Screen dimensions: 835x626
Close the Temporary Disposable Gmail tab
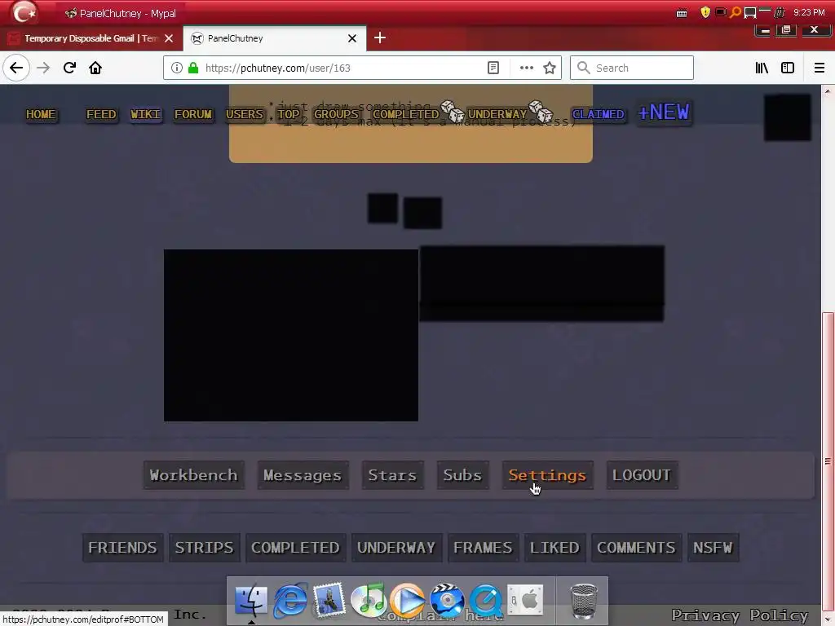(169, 38)
